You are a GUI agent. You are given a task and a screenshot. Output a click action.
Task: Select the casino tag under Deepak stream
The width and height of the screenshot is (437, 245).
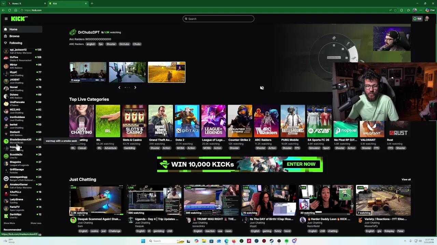pyautogui.click(x=94, y=231)
